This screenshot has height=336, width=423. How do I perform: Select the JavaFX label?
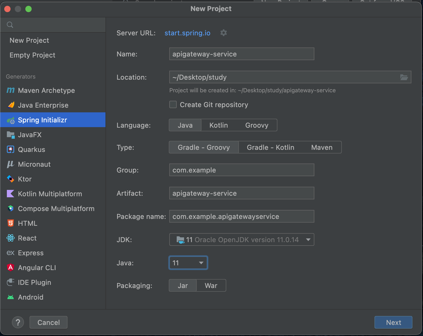point(30,135)
